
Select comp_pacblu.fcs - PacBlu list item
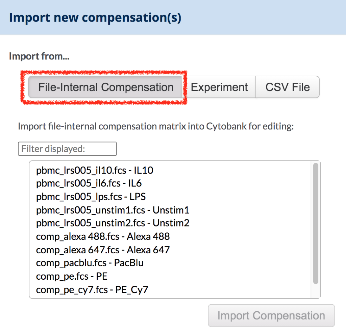tap(90, 263)
